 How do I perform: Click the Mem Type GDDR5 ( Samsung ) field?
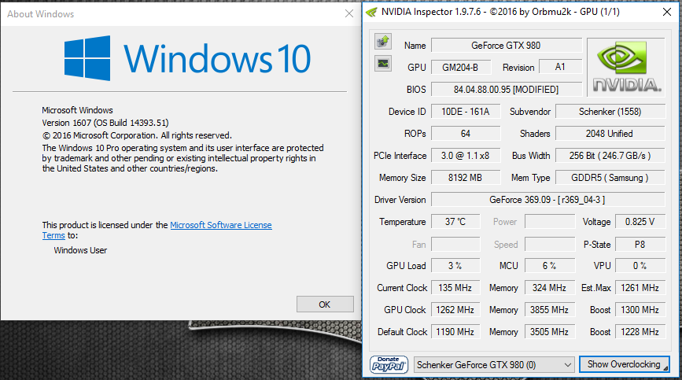coord(610,177)
